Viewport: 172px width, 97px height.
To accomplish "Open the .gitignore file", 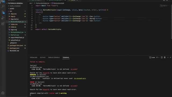I will click(x=13, y=43).
